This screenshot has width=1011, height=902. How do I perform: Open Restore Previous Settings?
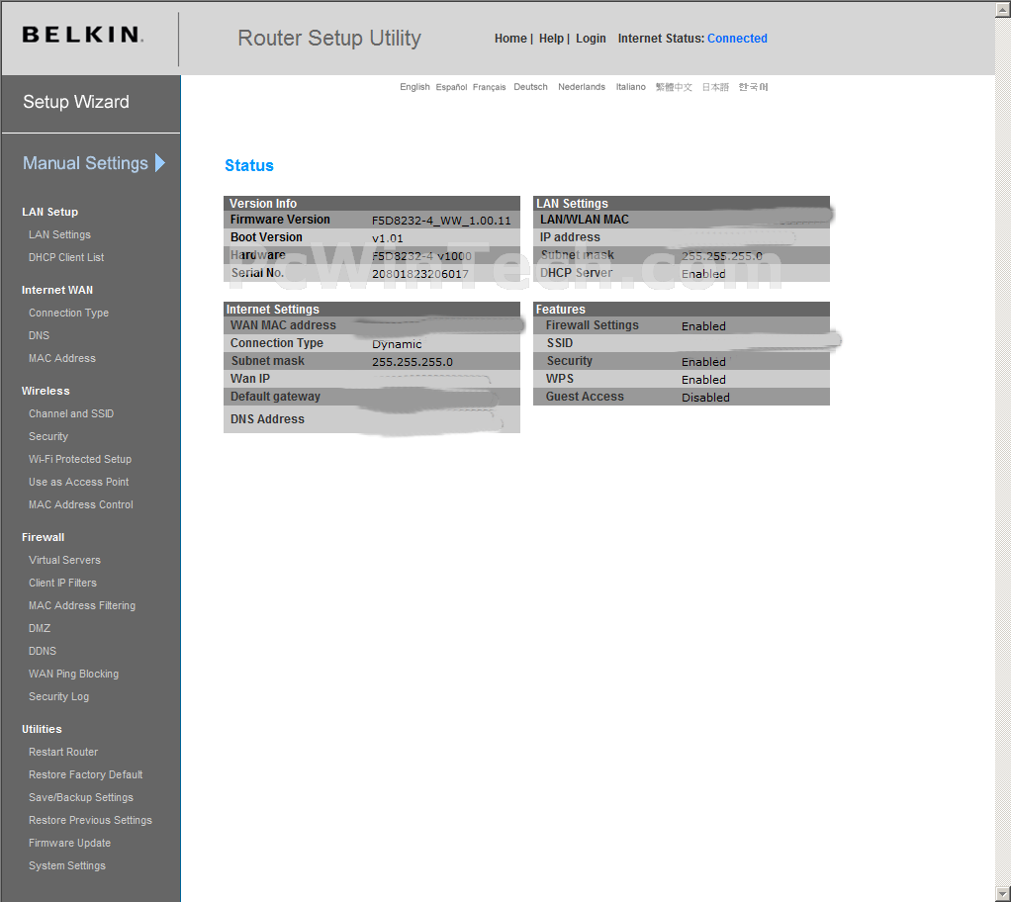(x=90, y=820)
